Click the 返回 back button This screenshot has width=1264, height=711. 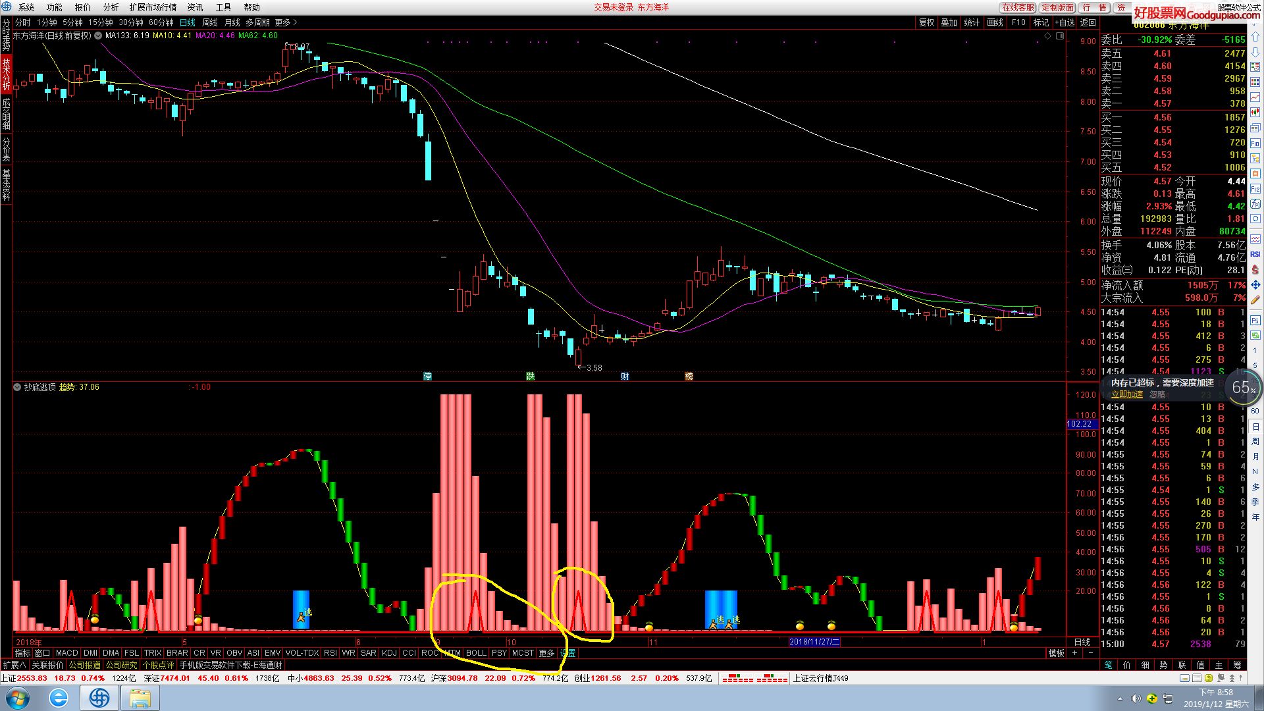(x=1088, y=22)
